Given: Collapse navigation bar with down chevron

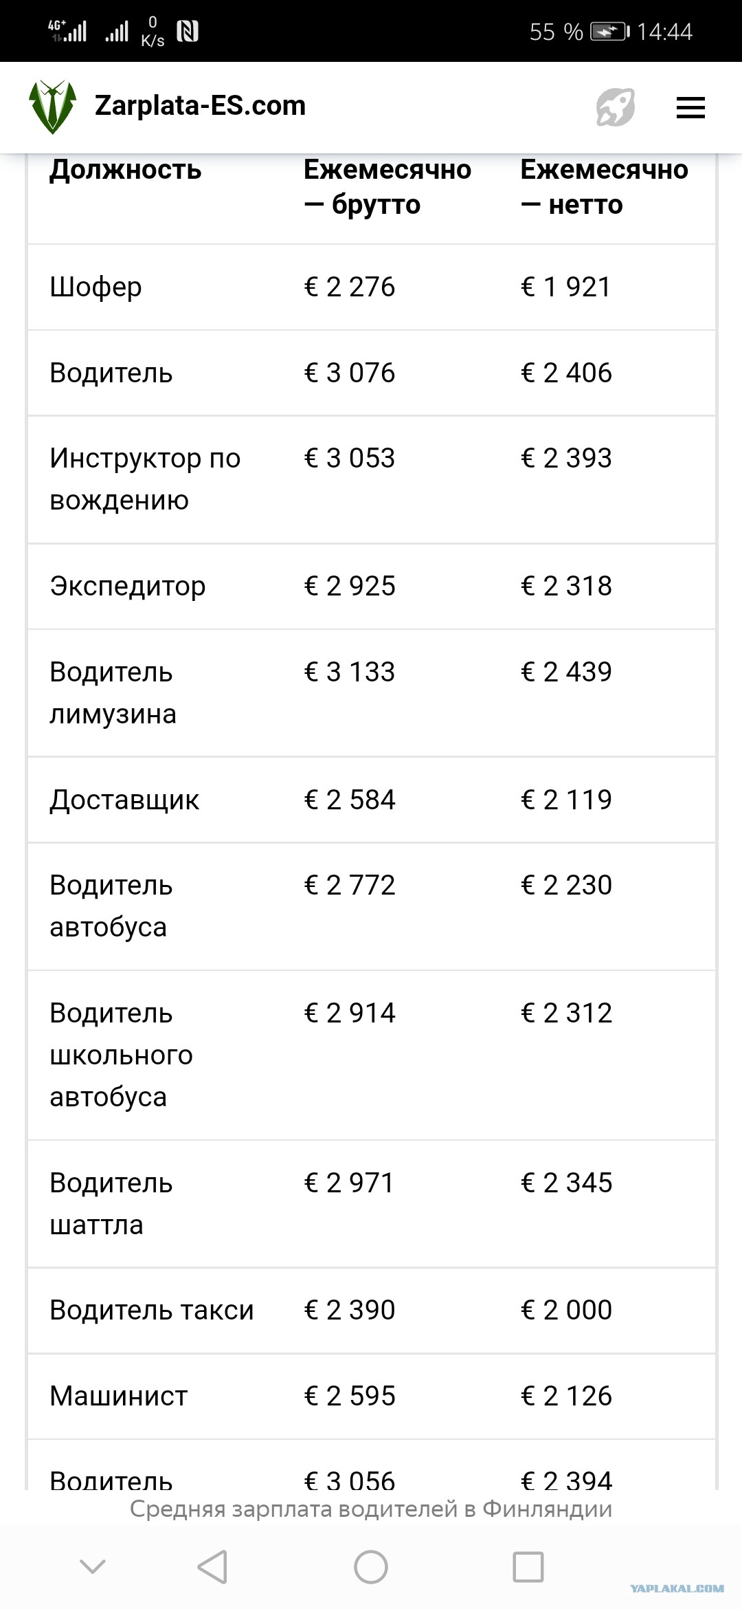Looking at the screenshot, I should point(93,1567).
